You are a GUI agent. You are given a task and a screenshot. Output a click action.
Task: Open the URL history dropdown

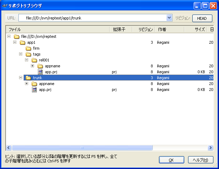(x=169, y=18)
